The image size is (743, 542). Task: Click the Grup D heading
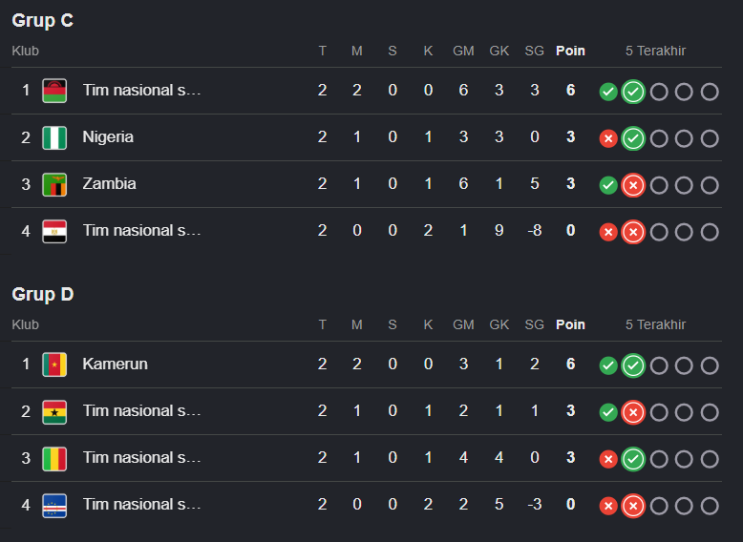pos(43,295)
